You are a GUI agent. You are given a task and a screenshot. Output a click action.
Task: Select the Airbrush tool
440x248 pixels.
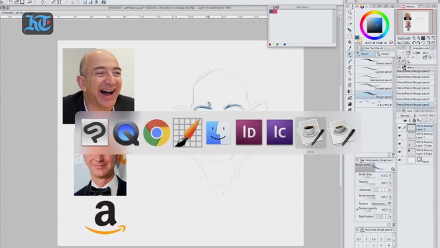[x=350, y=67]
